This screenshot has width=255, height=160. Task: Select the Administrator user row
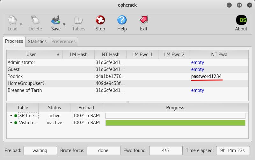[127, 62]
